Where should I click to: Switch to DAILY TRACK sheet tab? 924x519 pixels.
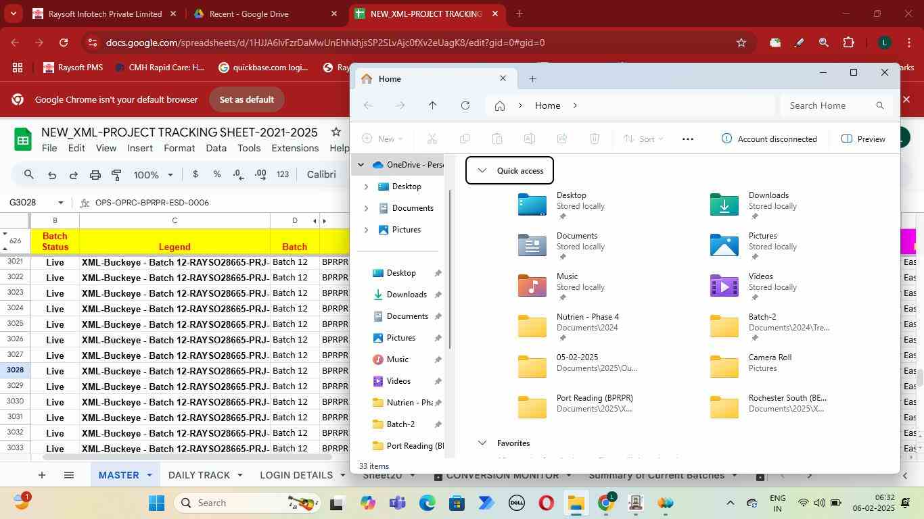coord(199,475)
